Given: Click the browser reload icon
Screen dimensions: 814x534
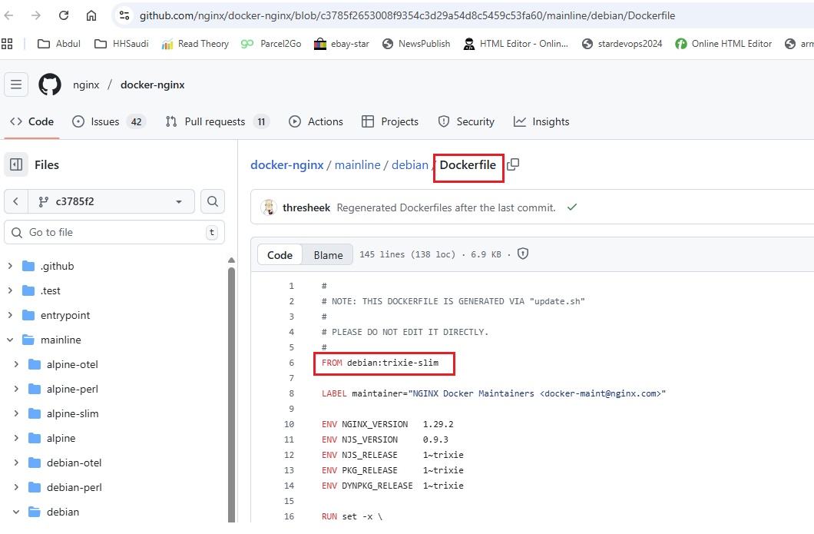Looking at the screenshot, I should (x=64, y=15).
